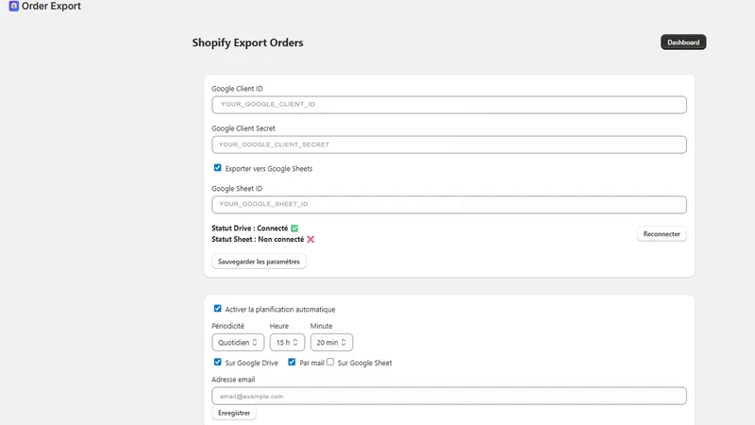Uncheck the Sur Google Drive checkbox
755x425 pixels.
click(x=218, y=362)
